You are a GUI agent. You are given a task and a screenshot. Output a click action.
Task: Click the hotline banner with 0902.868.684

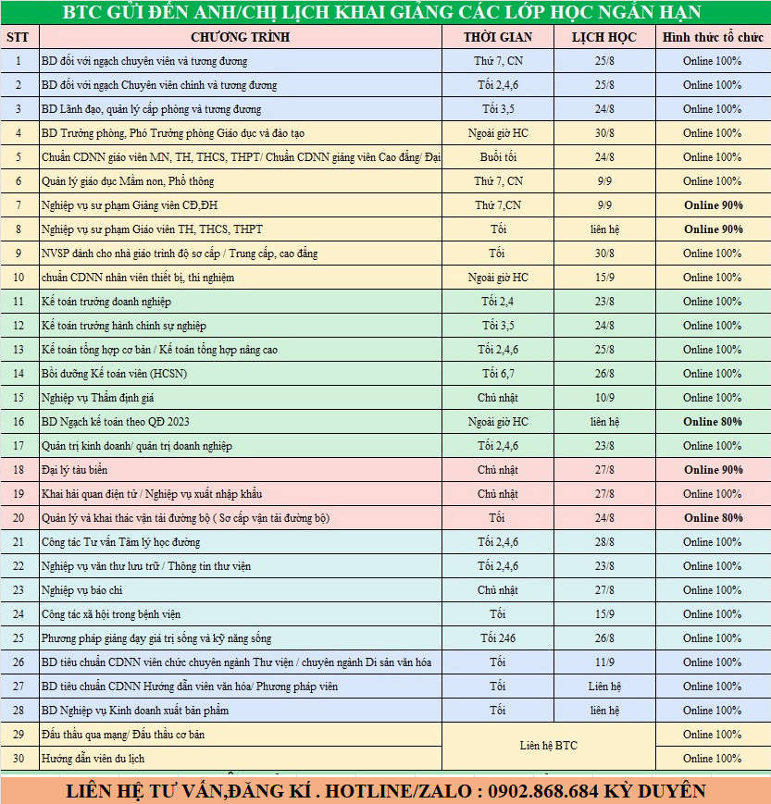coord(385,791)
